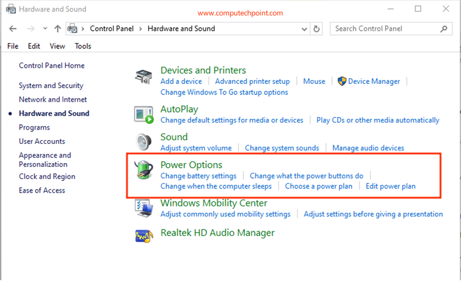Open Mouse settings link
This screenshot has height=282, width=461.
pos(314,81)
